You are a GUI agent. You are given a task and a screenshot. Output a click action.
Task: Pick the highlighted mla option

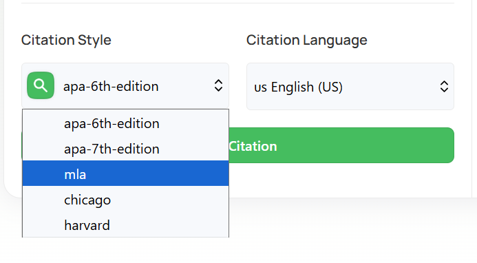125,174
